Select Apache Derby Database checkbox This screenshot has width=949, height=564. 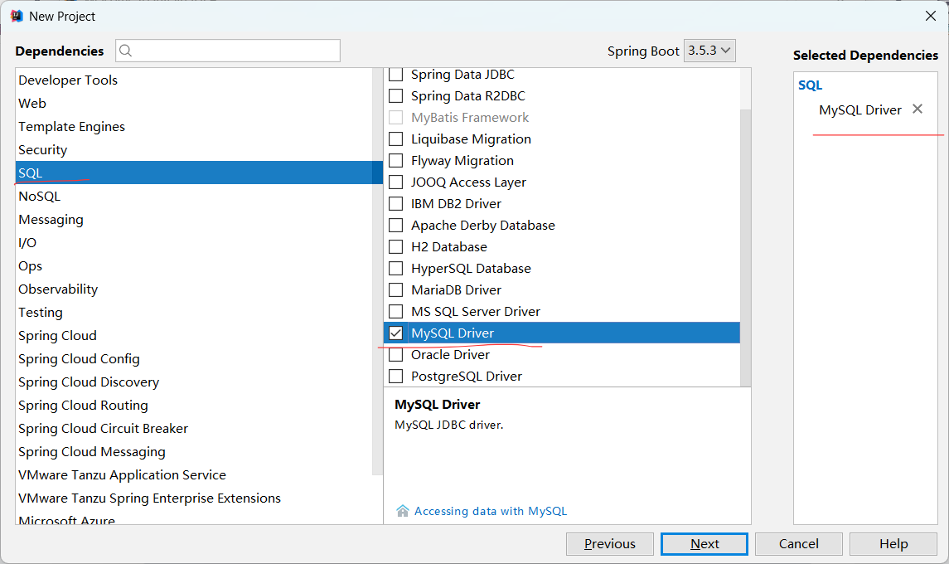tap(396, 226)
